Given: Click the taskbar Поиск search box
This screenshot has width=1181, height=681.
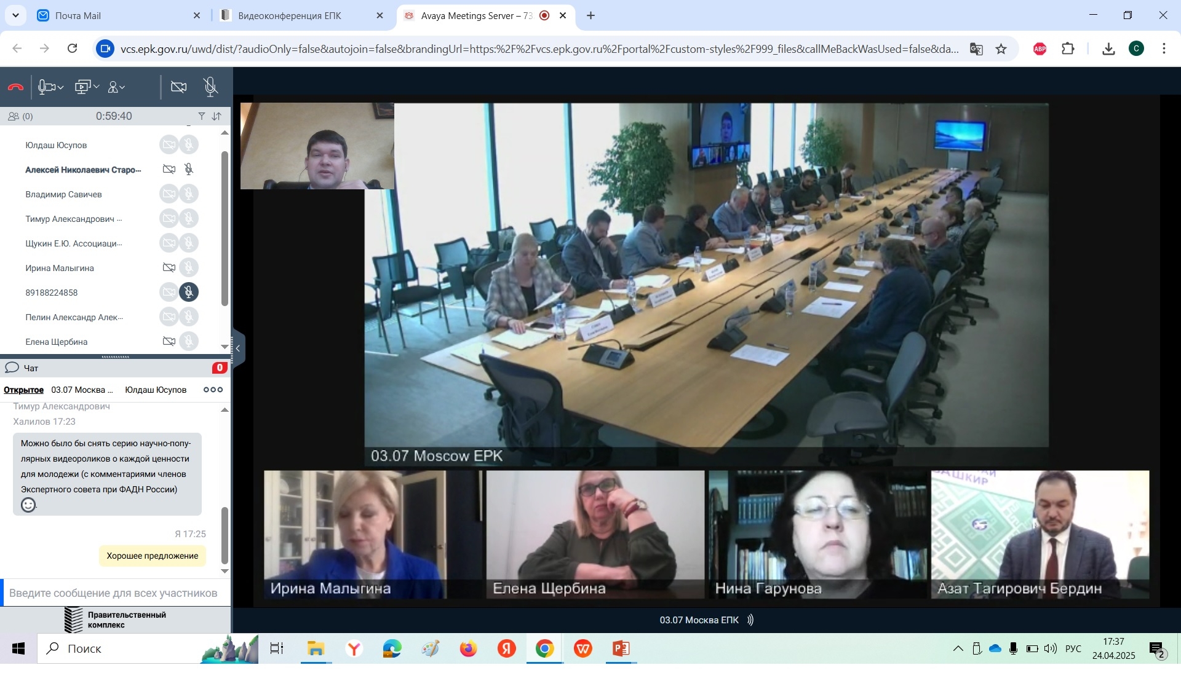Looking at the screenshot, I should pyautogui.click(x=148, y=648).
